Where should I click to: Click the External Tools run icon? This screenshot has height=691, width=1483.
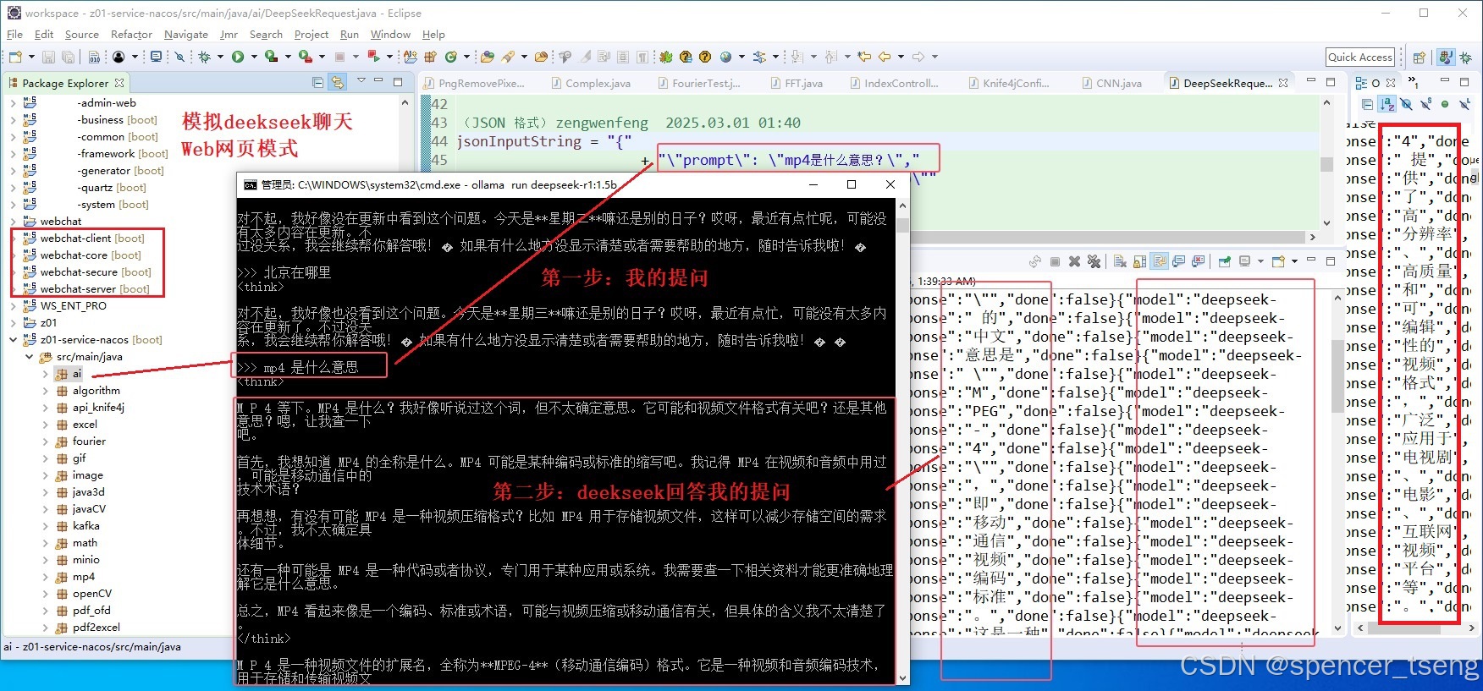click(x=306, y=57)
